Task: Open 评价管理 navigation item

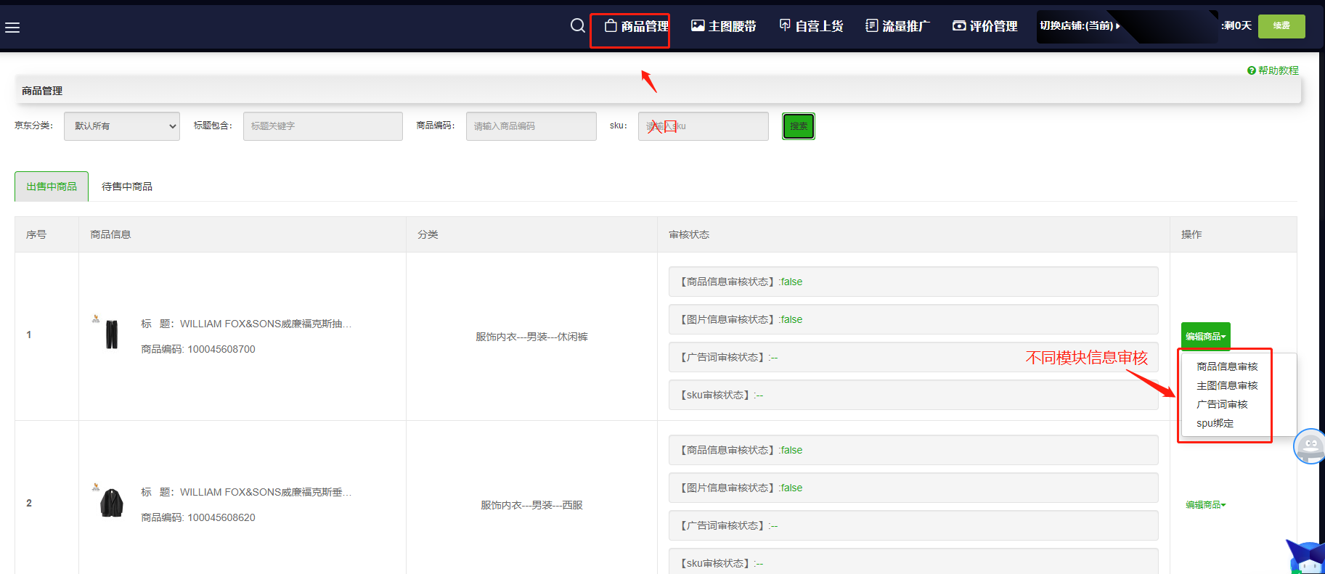Action: click(985, 27)
